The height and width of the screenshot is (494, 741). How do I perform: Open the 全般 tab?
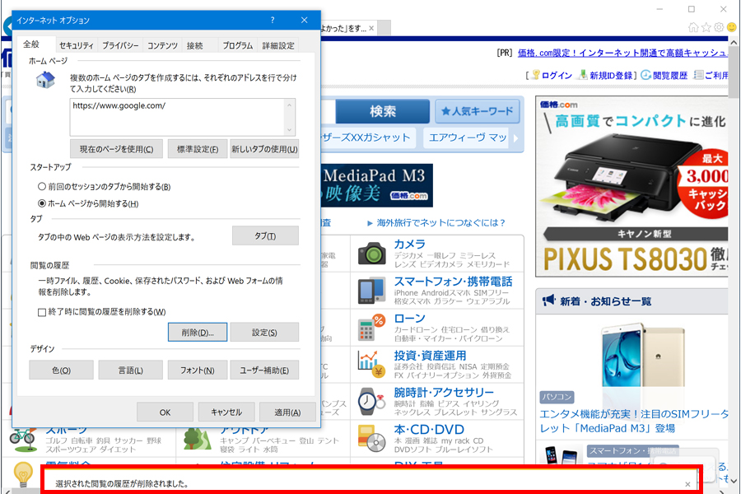pos(31,44)
